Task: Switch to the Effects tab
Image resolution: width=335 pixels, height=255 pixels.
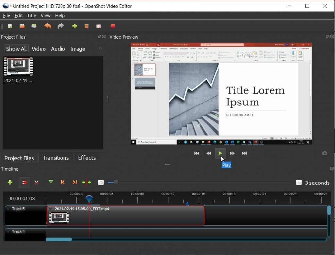Action: 87,158
